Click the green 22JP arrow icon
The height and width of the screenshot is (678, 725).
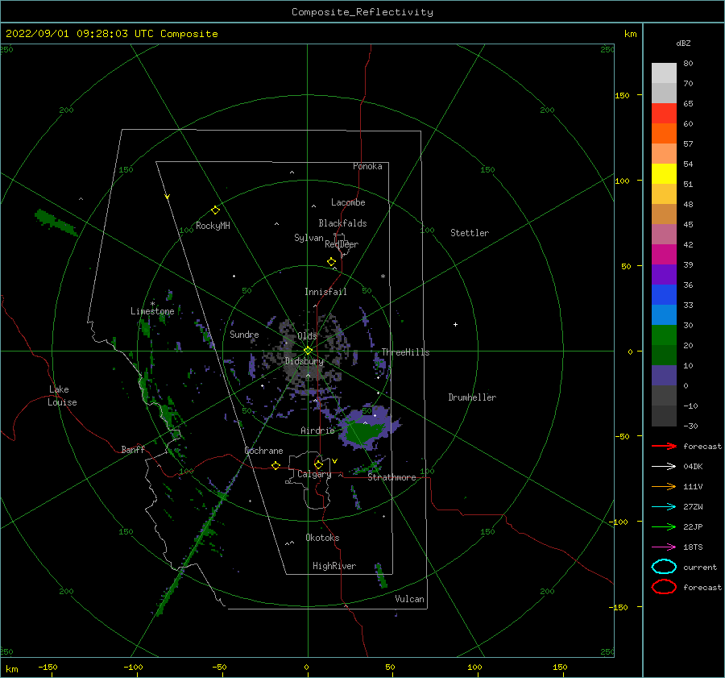click(x=664, y=526)
